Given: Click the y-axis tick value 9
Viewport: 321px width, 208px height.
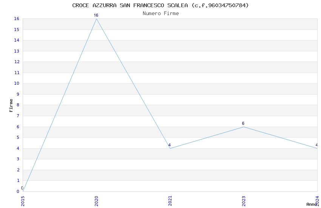Looking at the screenshot, I should click(18, 95).
